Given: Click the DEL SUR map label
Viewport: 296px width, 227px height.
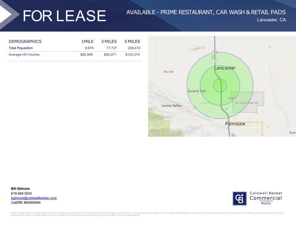Looking at the screenshot, I should coord(168,72).
